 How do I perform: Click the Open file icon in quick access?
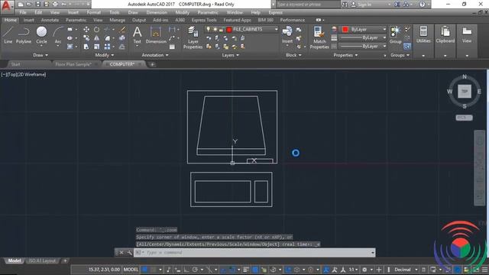(x=29, y=5)
